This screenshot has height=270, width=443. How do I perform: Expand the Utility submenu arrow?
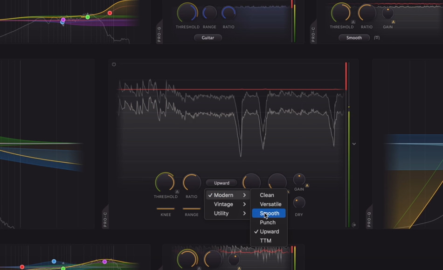(244, 213)
